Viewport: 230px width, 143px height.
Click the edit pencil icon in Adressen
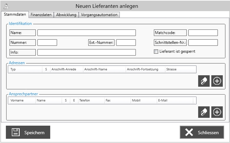coord(204,81)
